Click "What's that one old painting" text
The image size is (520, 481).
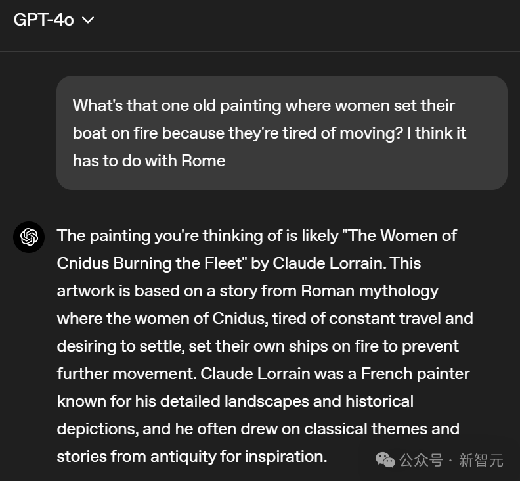point(175,106)
